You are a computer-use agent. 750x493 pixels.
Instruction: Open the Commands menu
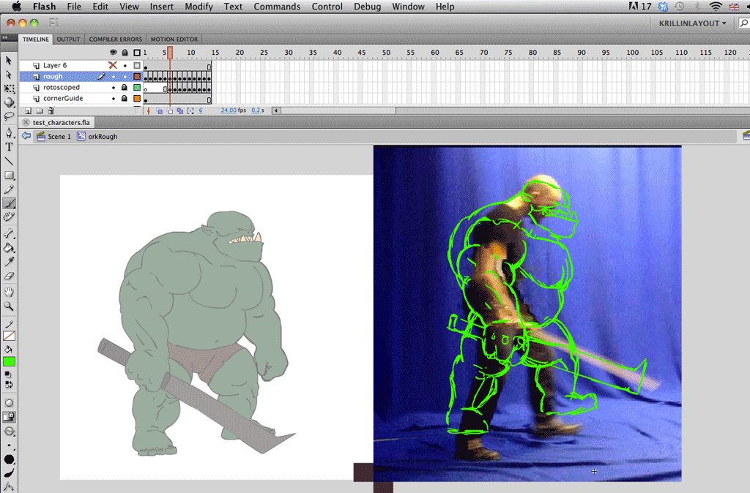[x=277, y=7]
